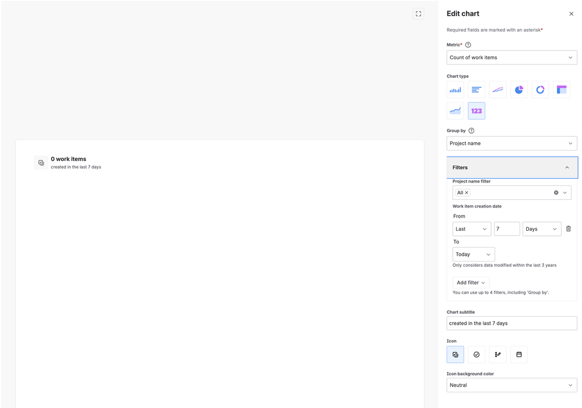This screenshot has height=408, width=582.
Task: Click '0 work items' heading in preview
Action: [x=68, y=159]
